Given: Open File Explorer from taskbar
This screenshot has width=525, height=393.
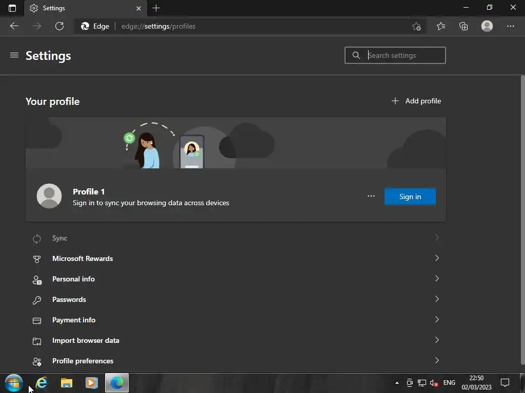Looking at the screenshot, I should click(x=67, y=383).
